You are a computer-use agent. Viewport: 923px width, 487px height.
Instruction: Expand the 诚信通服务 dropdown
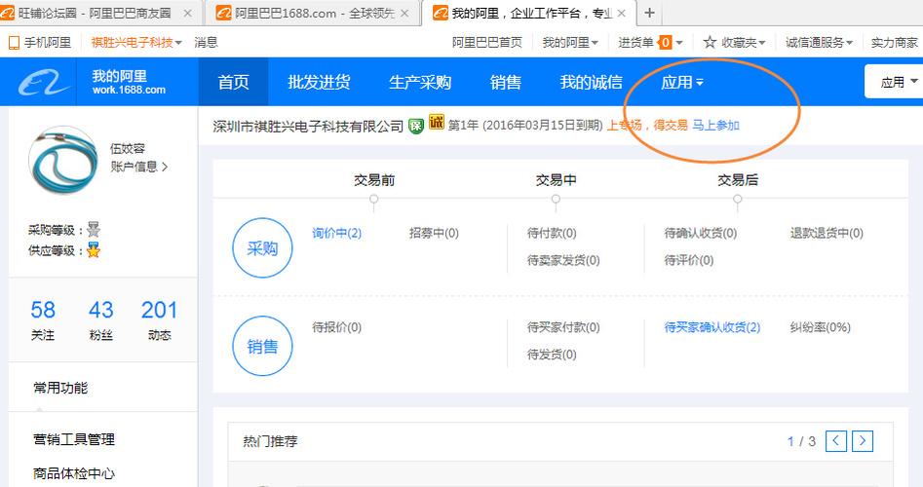pyautogui.click(x=819, y=42)
